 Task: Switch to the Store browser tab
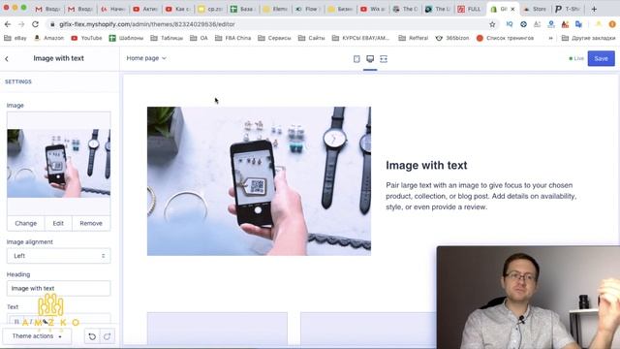(x=535, y=9)
